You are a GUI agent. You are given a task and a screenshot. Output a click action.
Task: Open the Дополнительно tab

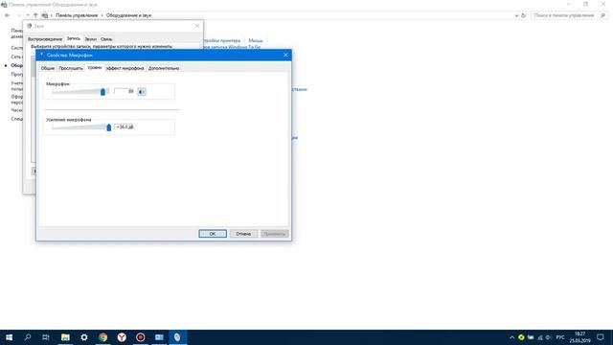(164, 68)
